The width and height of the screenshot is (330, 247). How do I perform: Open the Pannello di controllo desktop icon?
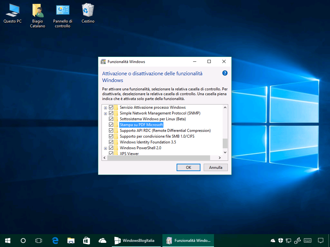pyautogui.click(x=63, y=15)
